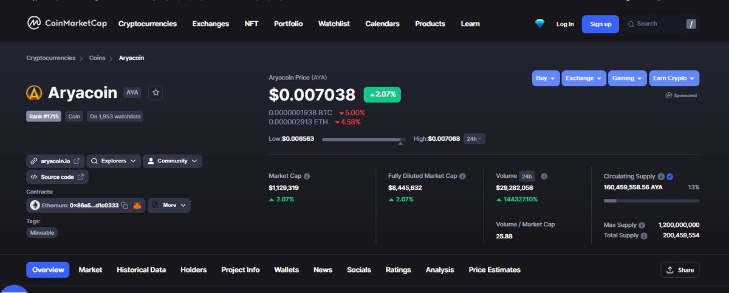This screenshot has height=293, width=729.
Task: Click the Coin type badge
Action: (x=74, y=116)
